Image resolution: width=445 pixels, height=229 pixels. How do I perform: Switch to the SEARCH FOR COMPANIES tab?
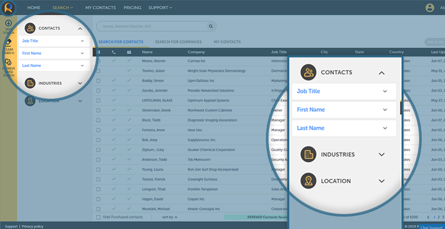point(178,42)
